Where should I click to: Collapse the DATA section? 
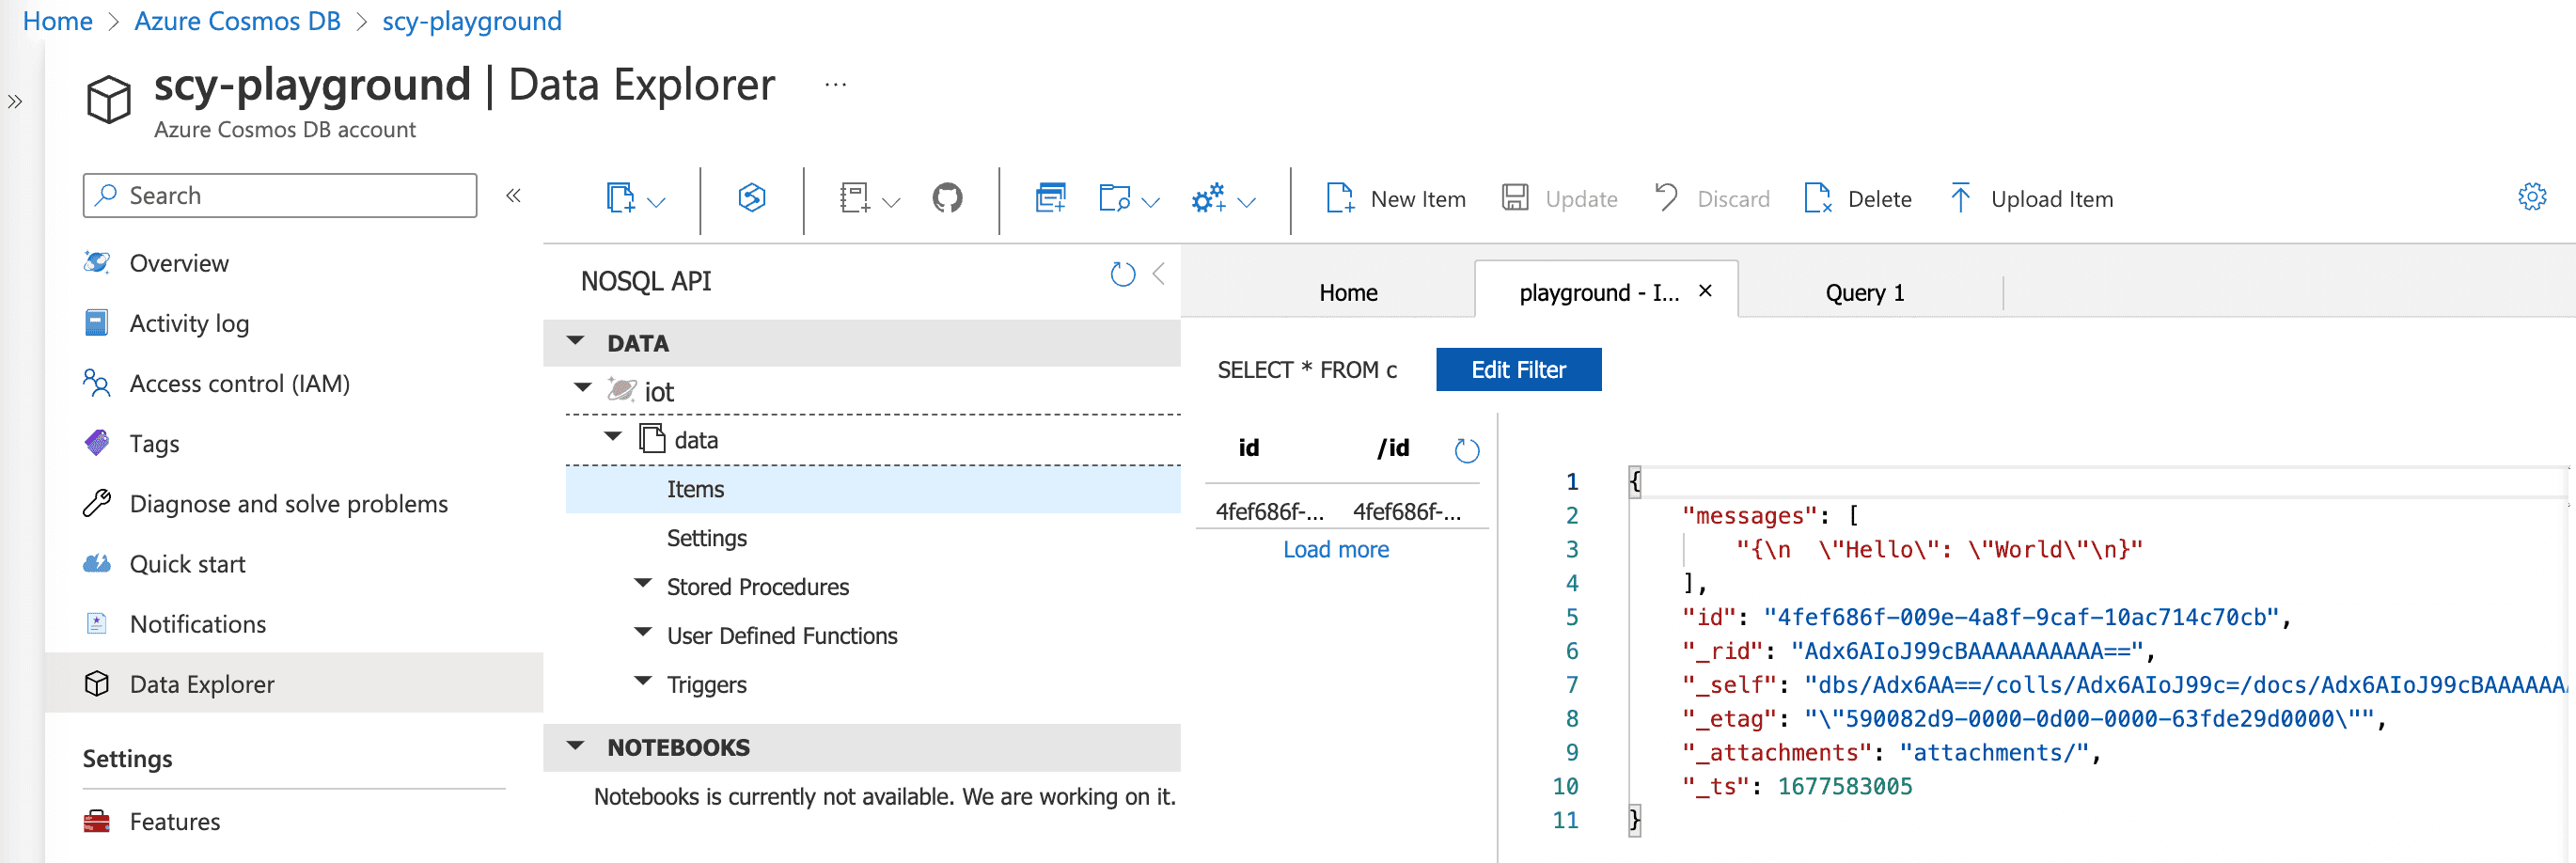pyautogui.click(x=576, y=342)
